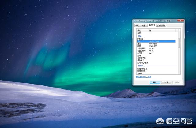This screenshot has width=196, height=128.
Task: Select the 详细信息 tab
Action: [152, 25]
